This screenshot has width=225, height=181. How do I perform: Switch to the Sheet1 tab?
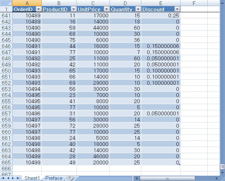[x=32, y=178]
